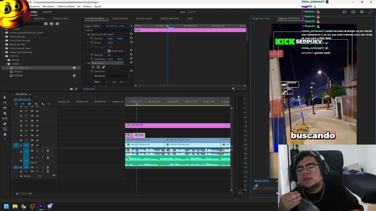Collapse the Texto de origen property
Screen dimensions: 376x211
pos(88,71)
